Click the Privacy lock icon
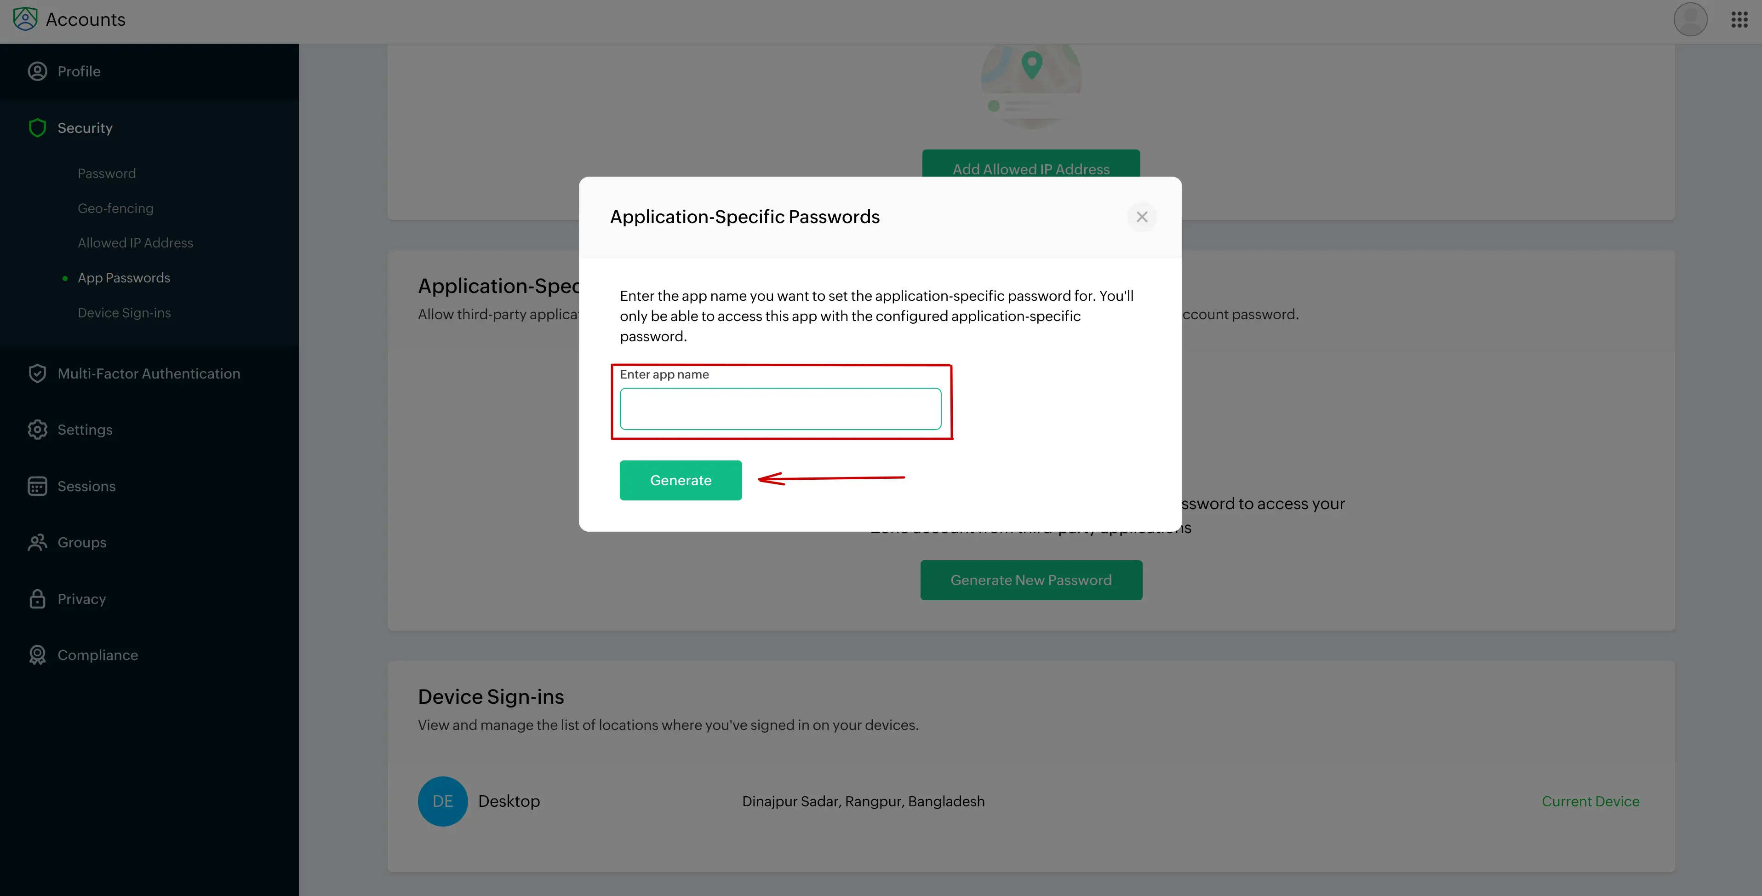 click(36, 599)
